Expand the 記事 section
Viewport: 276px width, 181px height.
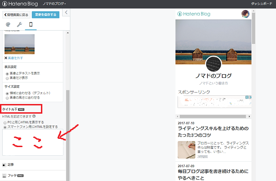[x=33, y=165]
